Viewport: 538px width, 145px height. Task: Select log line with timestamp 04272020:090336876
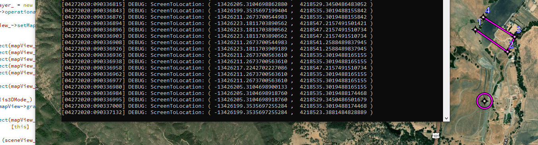coord(218,17)
